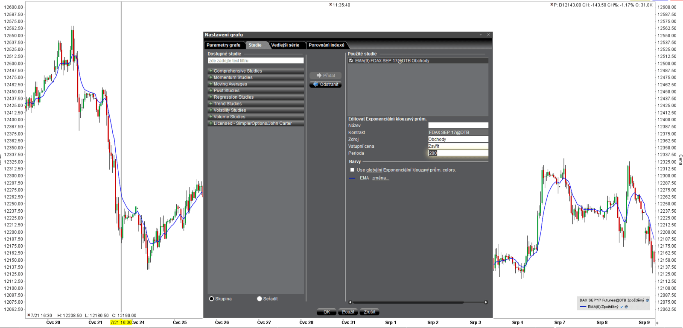The image size is (683, 328).
Task: Expand Comprehensive Studies group
Action: pos(210,71)
